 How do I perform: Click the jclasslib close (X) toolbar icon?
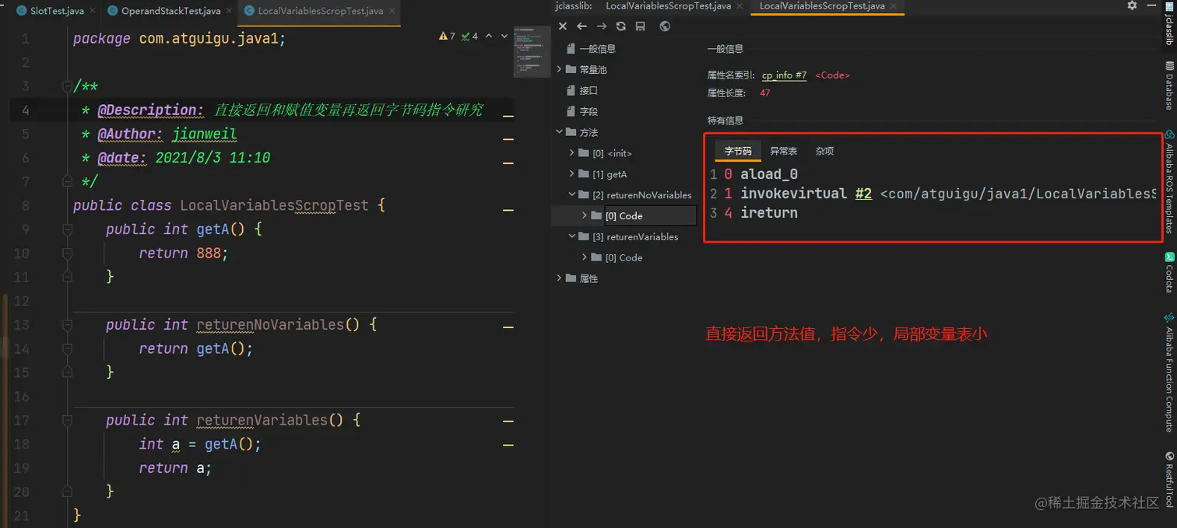[x=563, y=26]
